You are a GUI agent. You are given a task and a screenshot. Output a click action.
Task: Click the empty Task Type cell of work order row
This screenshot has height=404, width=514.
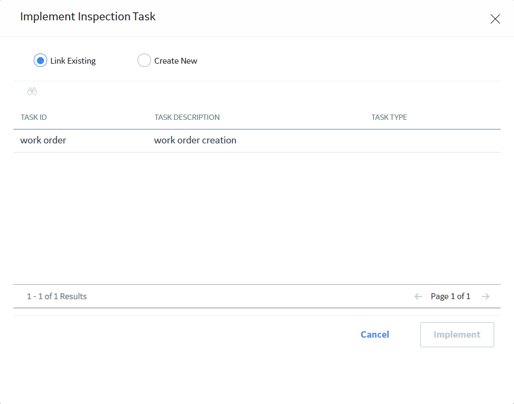coord(433,141)
